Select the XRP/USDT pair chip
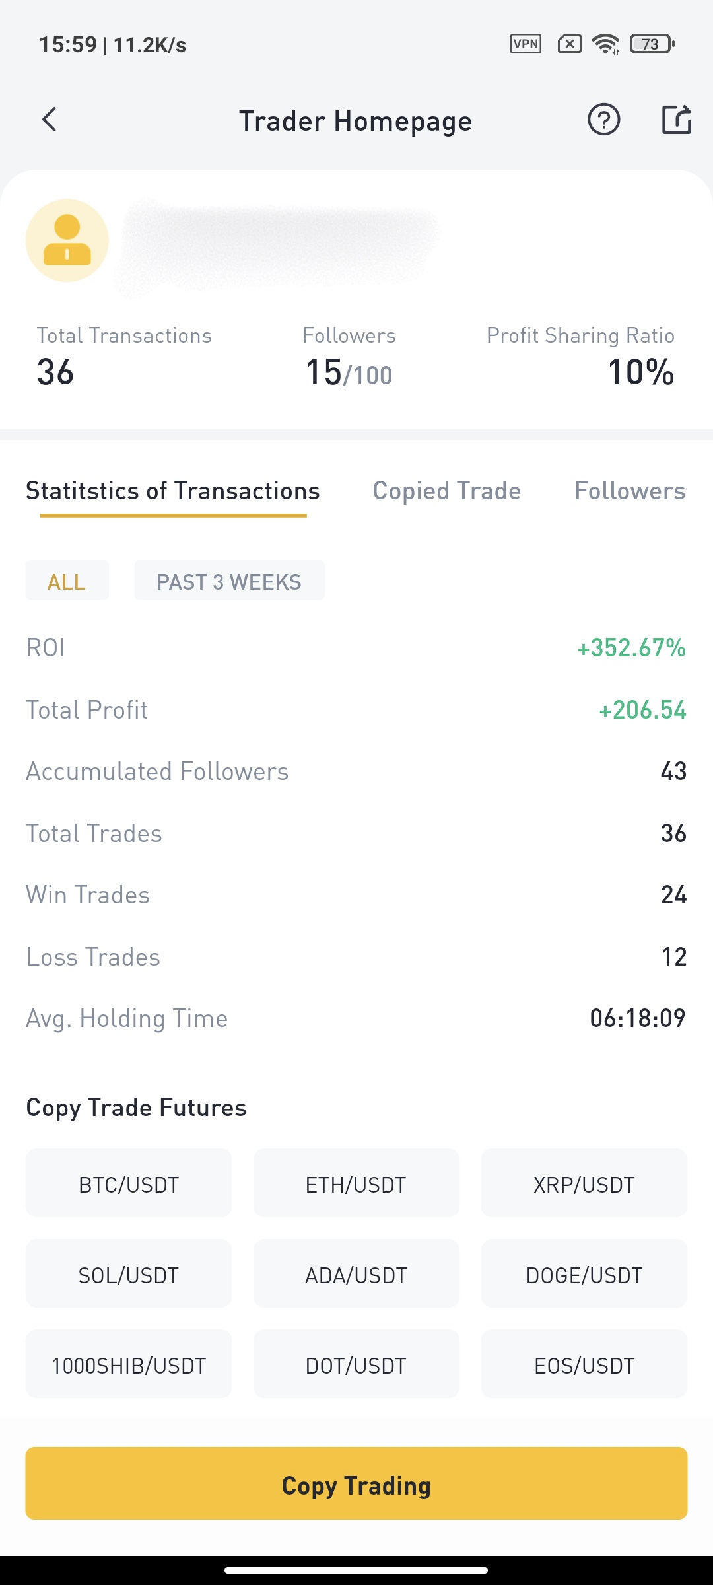The height and width of the screenshot is (1585, 713). coord(584,1183)
